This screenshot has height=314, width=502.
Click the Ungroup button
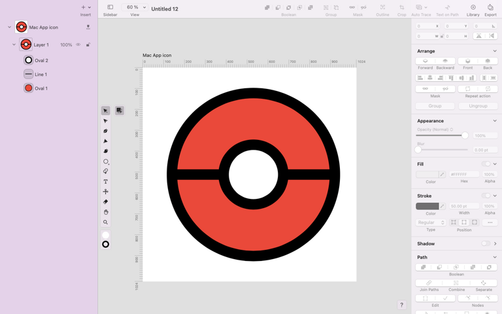click(478, 106)
